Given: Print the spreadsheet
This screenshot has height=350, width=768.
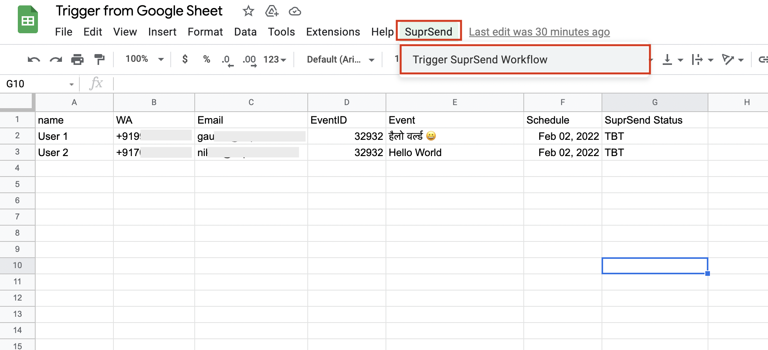Looking at the screenshot, I should point(77,59).
